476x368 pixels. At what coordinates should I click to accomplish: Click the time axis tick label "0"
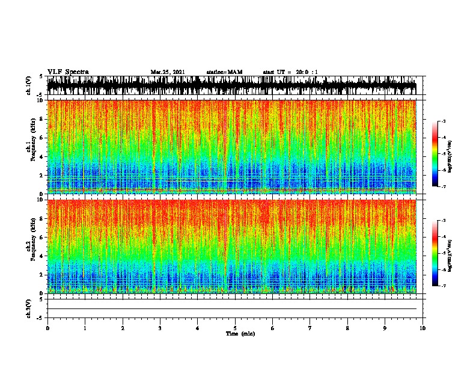[x=47, y=328]
